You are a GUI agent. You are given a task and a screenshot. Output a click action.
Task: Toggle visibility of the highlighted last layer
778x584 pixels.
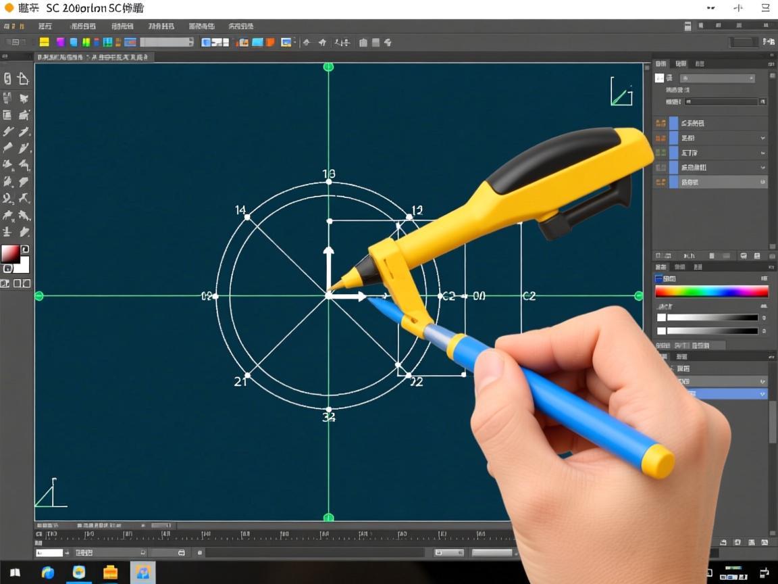[x=660, y=182]
